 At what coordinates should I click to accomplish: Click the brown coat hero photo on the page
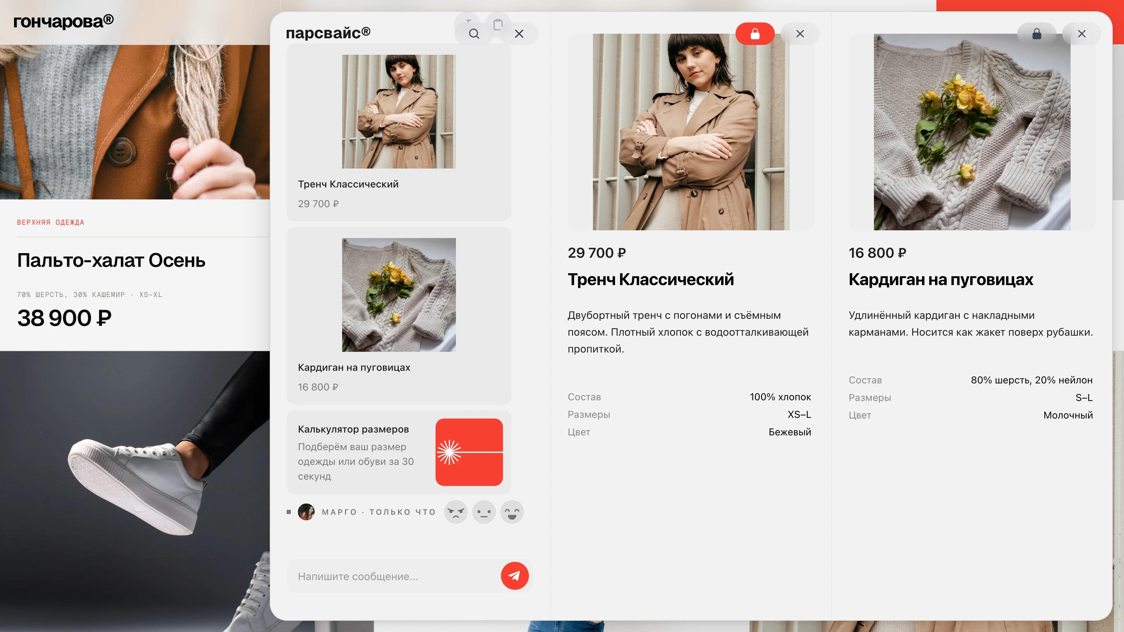tap(135, 122)
